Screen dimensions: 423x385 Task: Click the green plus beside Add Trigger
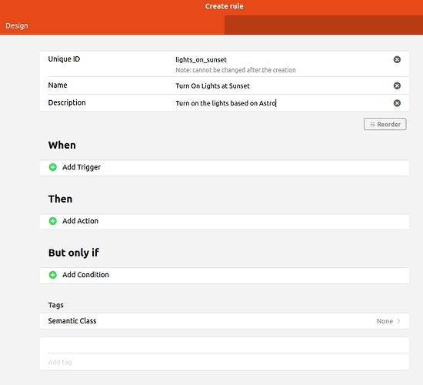point(53,167)
